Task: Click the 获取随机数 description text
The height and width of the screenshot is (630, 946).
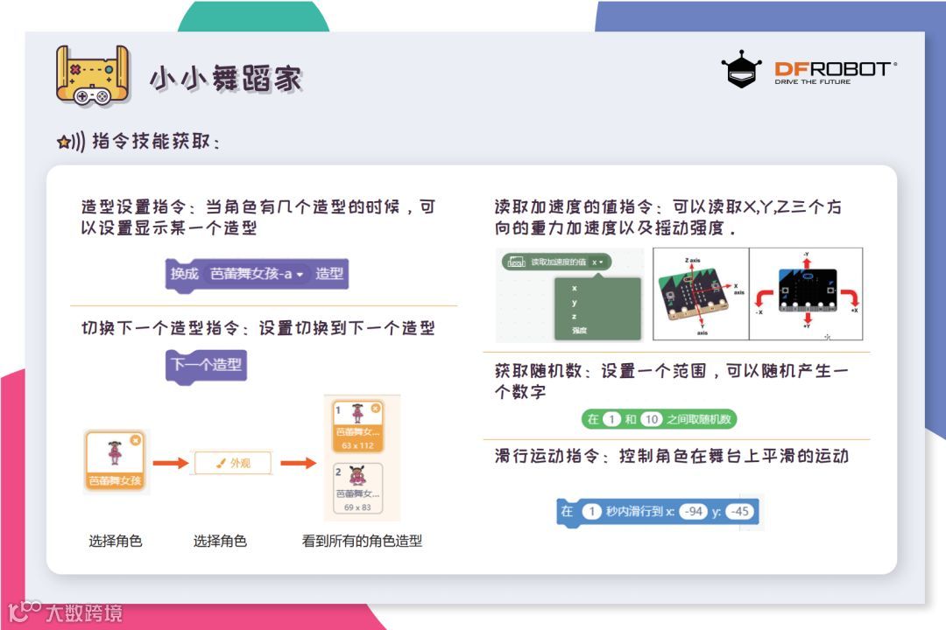Action: (x=671, y=381)
